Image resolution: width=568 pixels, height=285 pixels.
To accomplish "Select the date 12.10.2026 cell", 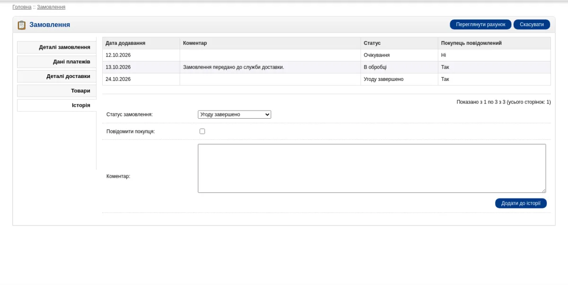I will [x=141, y=55].
